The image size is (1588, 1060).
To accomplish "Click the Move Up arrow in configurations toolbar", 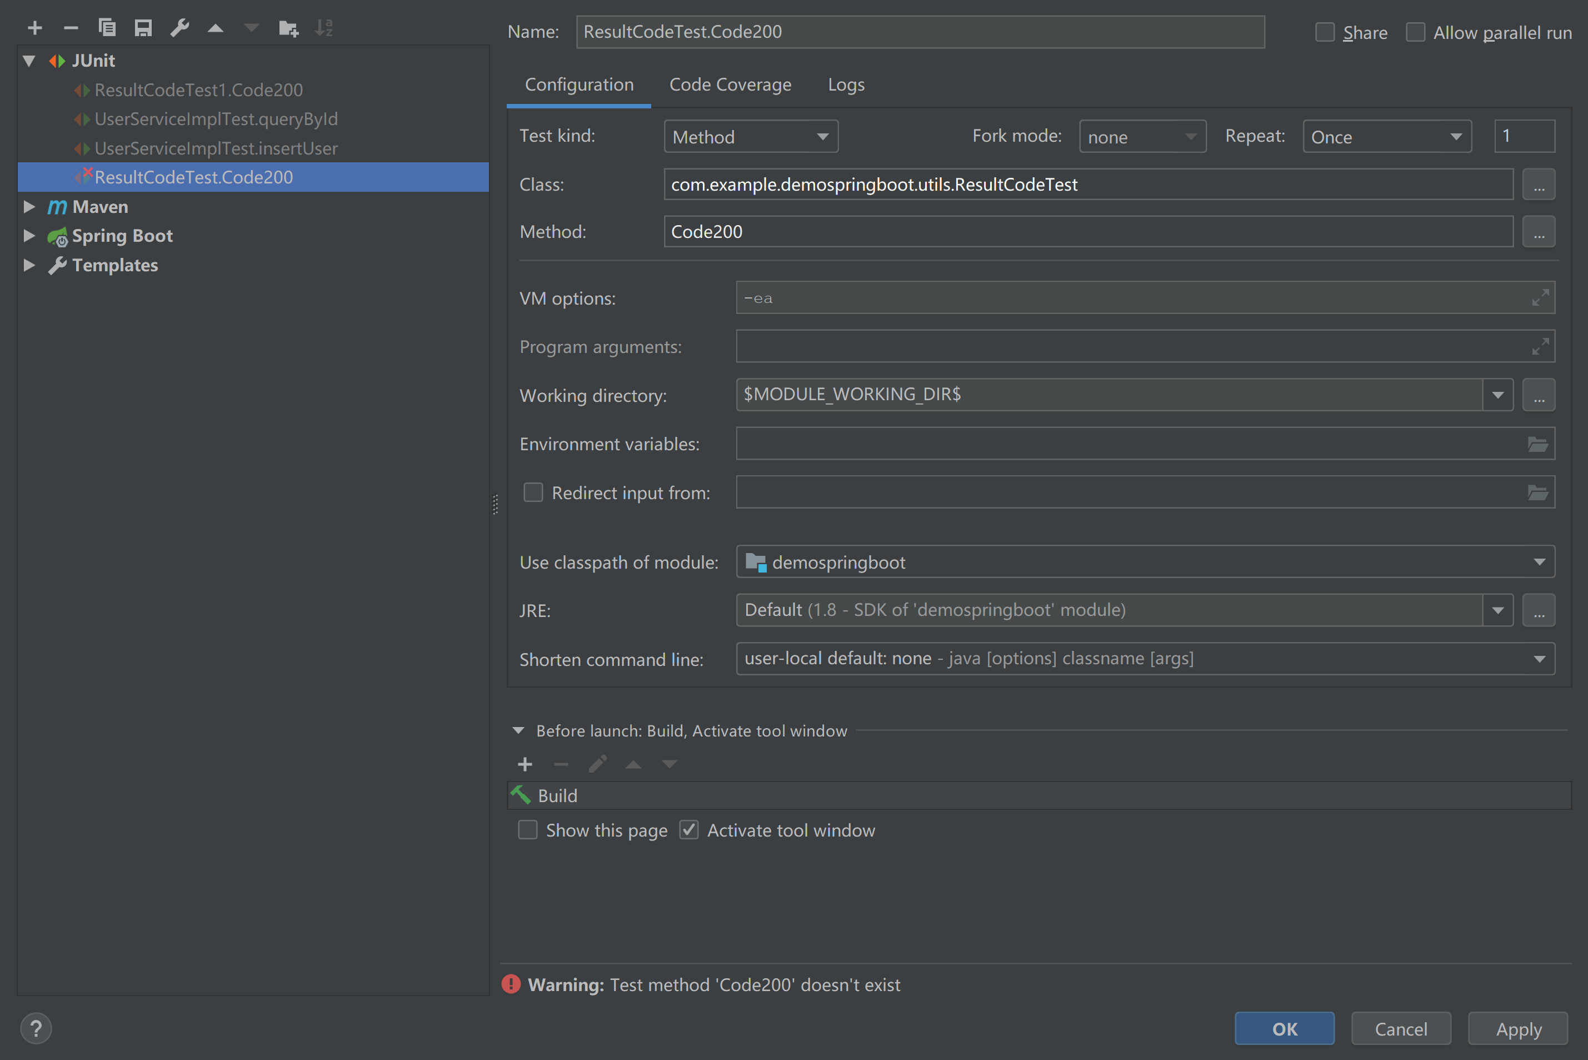I will pos(215,28).
